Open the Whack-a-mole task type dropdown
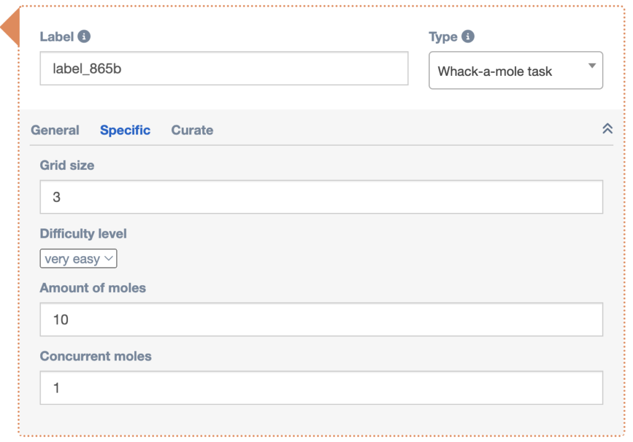Screen dimensions: 633x442 [515, 70]
